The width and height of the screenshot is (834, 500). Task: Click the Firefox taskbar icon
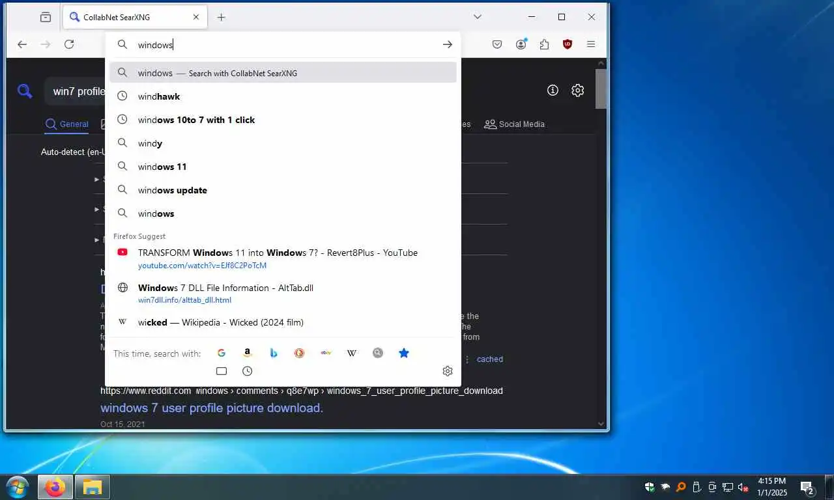[55, 487]
